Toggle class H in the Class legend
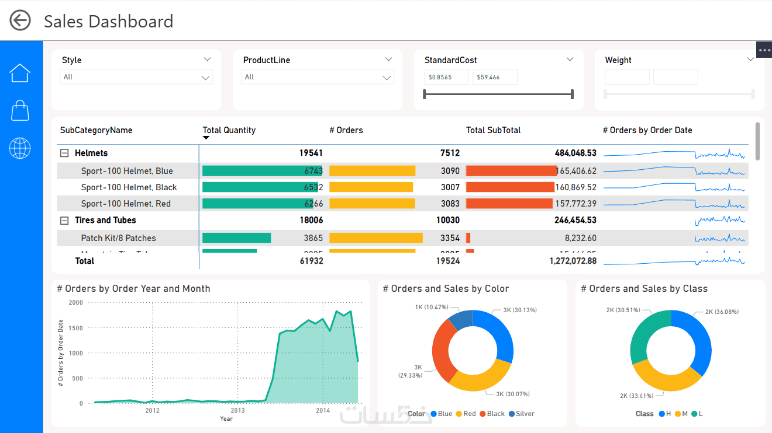The height and width of the screenshot is (433, 772). (664, 414)
